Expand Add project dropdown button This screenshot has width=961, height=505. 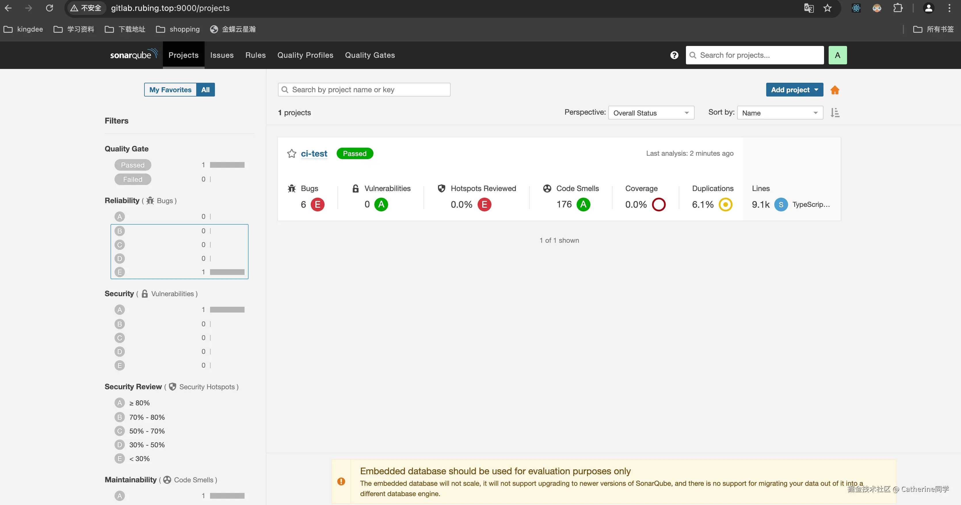pyautogui.click(x=794, y=90)
